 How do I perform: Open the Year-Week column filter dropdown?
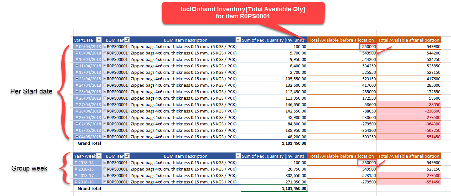pyautogui.click(x=99, y=156)
